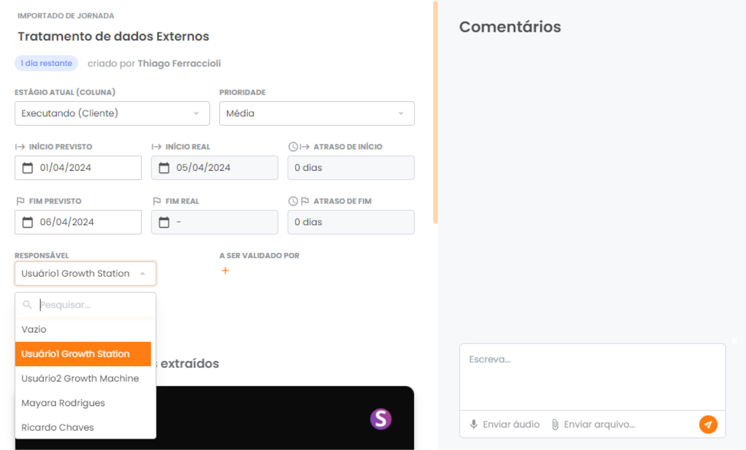
Task: Click chevron arrow of Estágio Atual dropdown
Action: 196,113
